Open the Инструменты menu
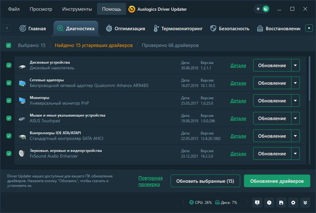Viewport: 316px width, 213px height. (x=77, y=9)
